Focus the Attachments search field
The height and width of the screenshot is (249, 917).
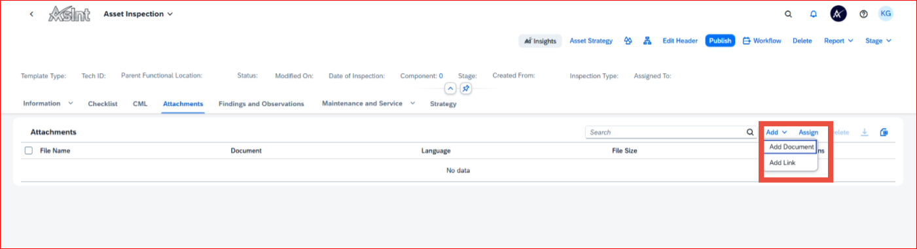click(x=666, y=132)
